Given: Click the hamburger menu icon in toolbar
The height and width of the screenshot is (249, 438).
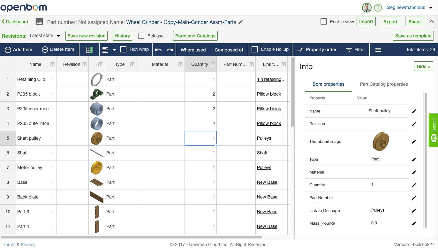Looking at the screenshot, I should pyautogui.click(x=378, y=50).
